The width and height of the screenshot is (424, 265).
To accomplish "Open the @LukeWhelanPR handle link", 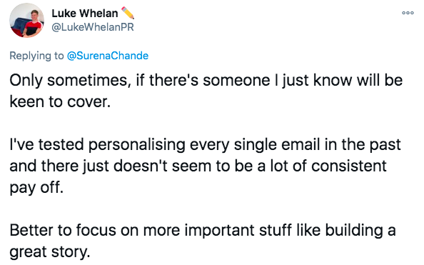I will (x=93, y=27).
